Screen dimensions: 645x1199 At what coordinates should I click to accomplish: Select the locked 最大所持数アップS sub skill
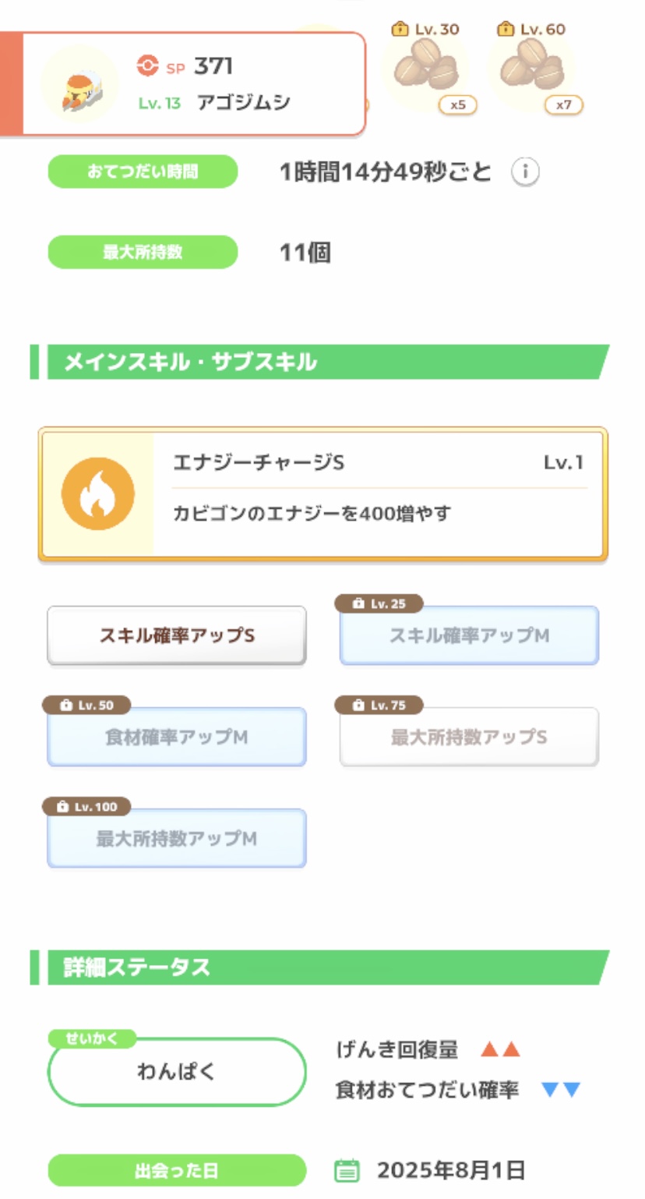pos(469,737)
